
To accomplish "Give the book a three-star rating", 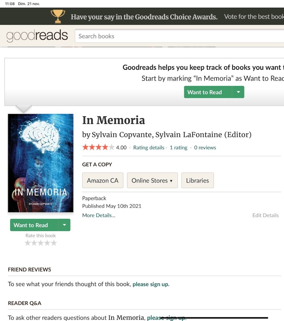I will coord(41,243).
